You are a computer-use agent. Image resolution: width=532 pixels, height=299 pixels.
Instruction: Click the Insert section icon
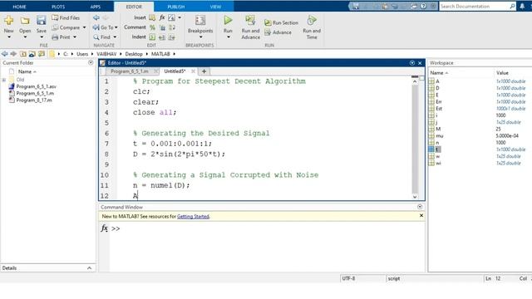152,17
